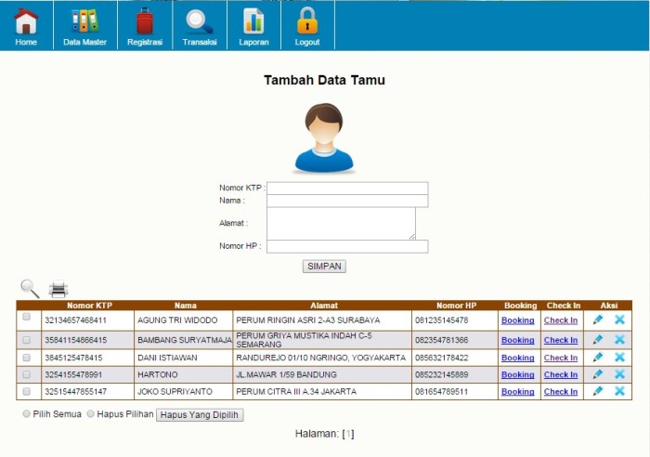The image size is (650, 457).
Task: Click the SIMPAN button
Action: [x=324, y=267]
